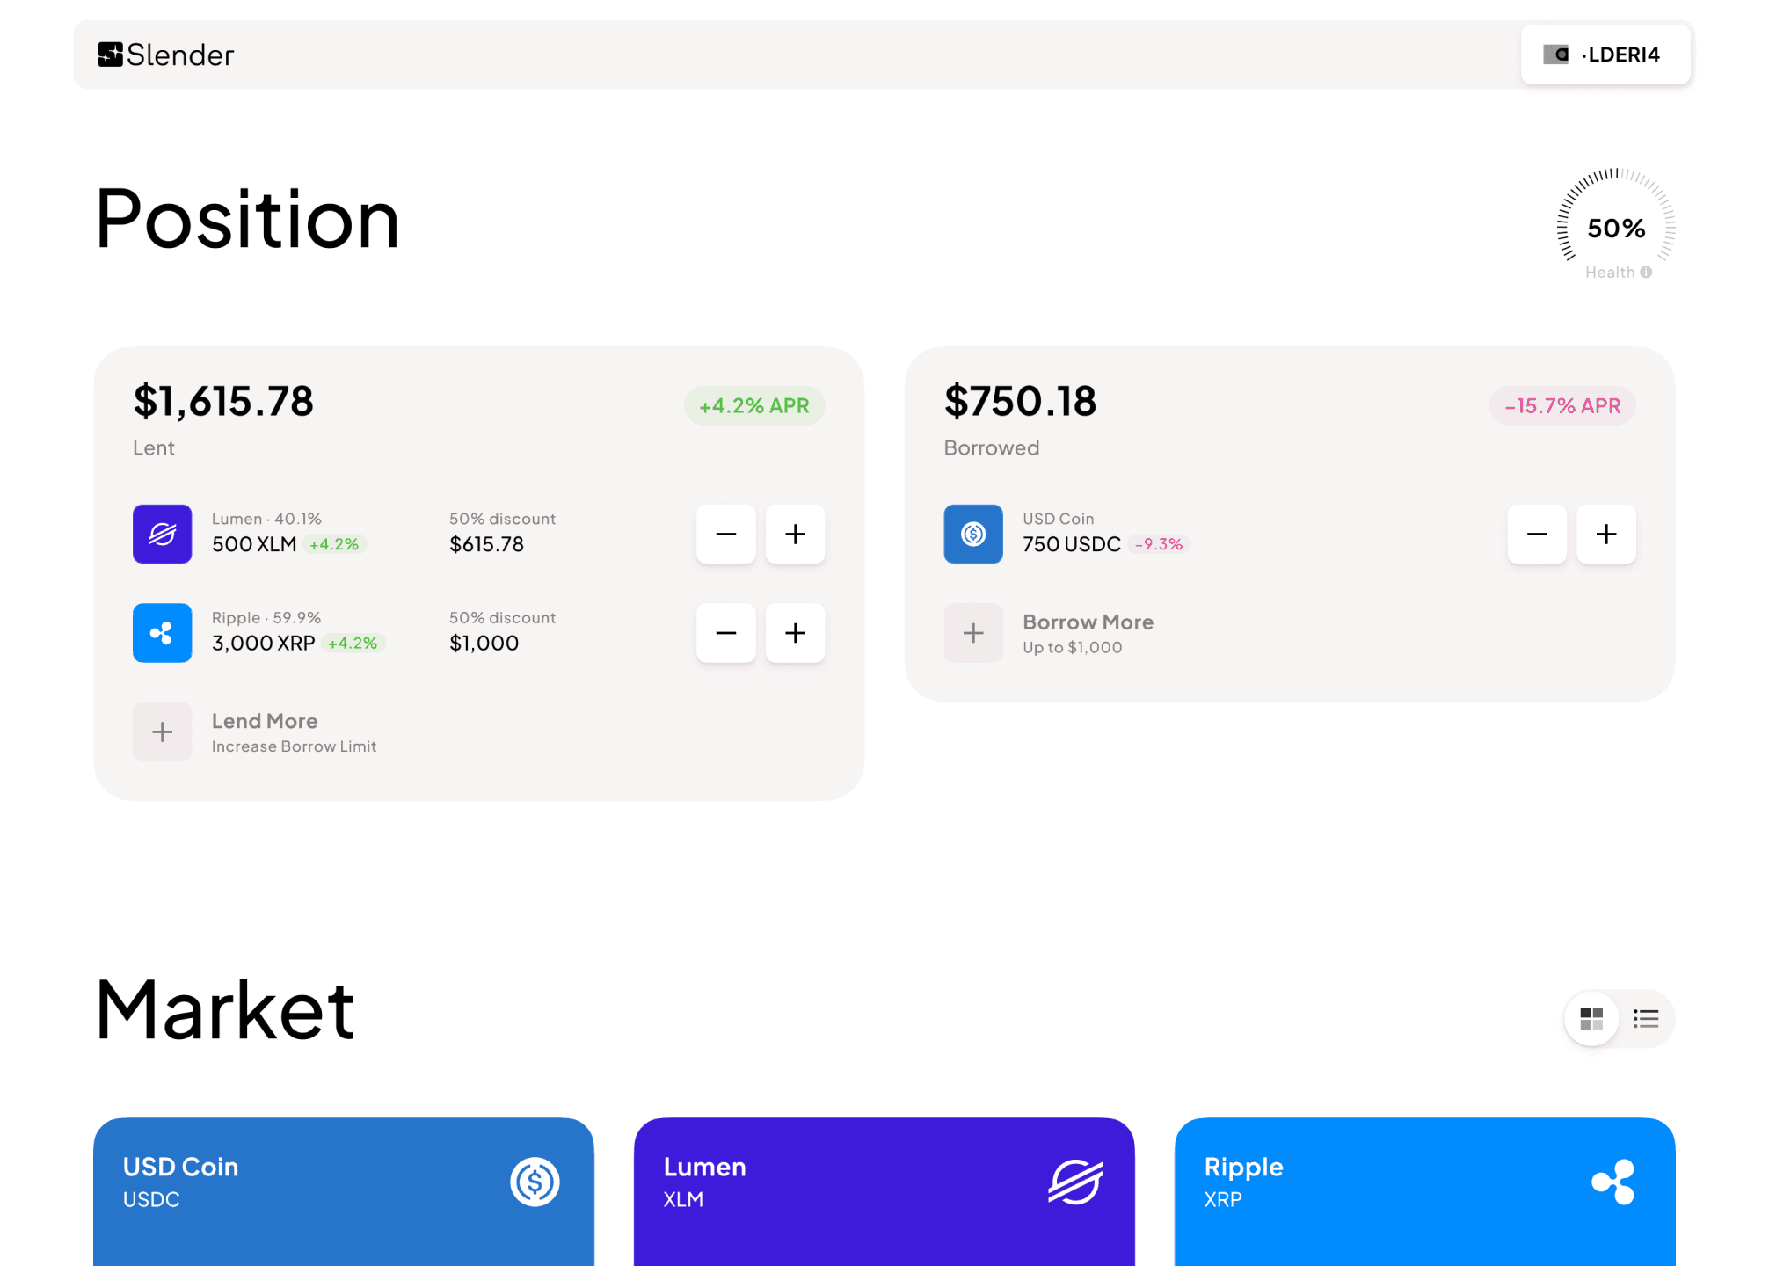Click the USD Coin icon in the Borrowed card

click(x=972, y=534)
